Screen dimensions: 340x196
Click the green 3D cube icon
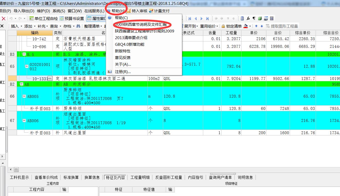point(260,18)
